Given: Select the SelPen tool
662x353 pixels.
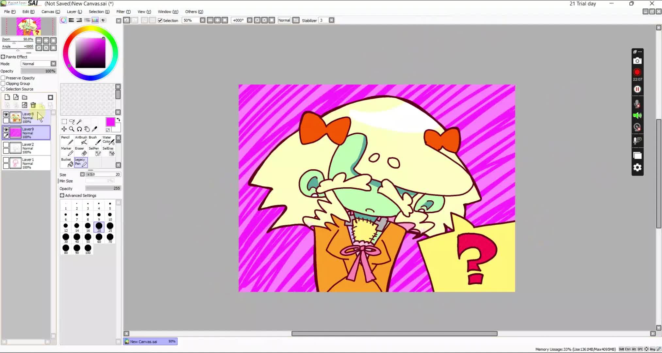Looking at the screenshot, I should 94,151.
